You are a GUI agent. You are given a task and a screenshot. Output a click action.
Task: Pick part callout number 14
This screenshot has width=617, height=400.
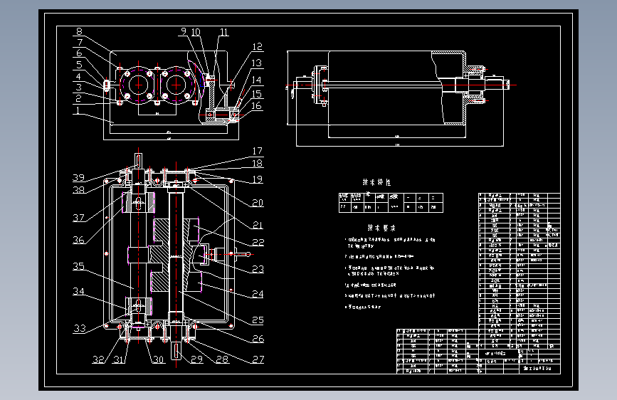(x=257, y=80)
